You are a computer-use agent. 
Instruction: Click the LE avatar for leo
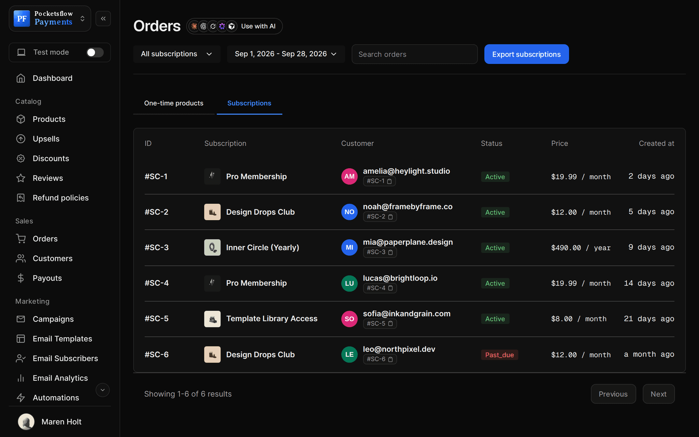[349, 354]
